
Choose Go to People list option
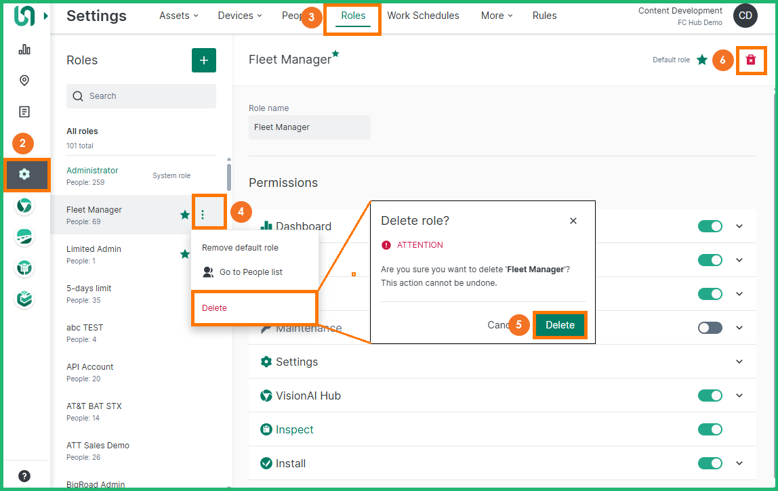(x=250, y=272)
